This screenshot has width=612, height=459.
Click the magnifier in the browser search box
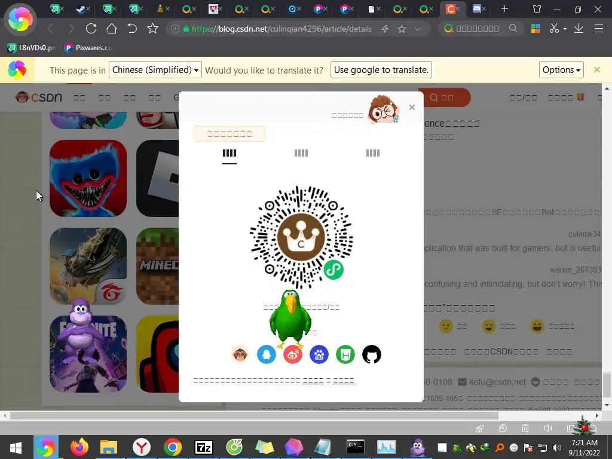point(513,29)
